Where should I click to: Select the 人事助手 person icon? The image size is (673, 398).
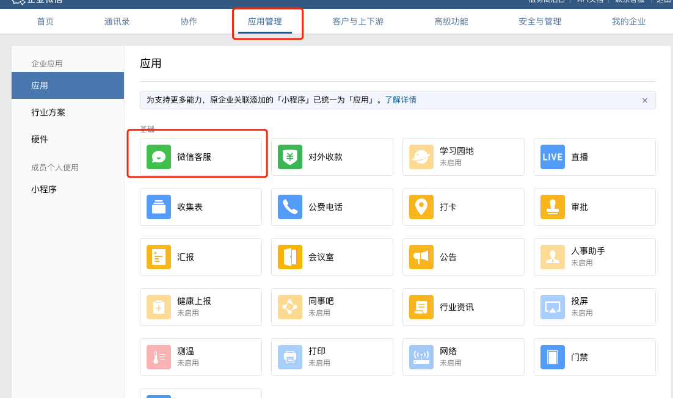(x=553, y=257)
